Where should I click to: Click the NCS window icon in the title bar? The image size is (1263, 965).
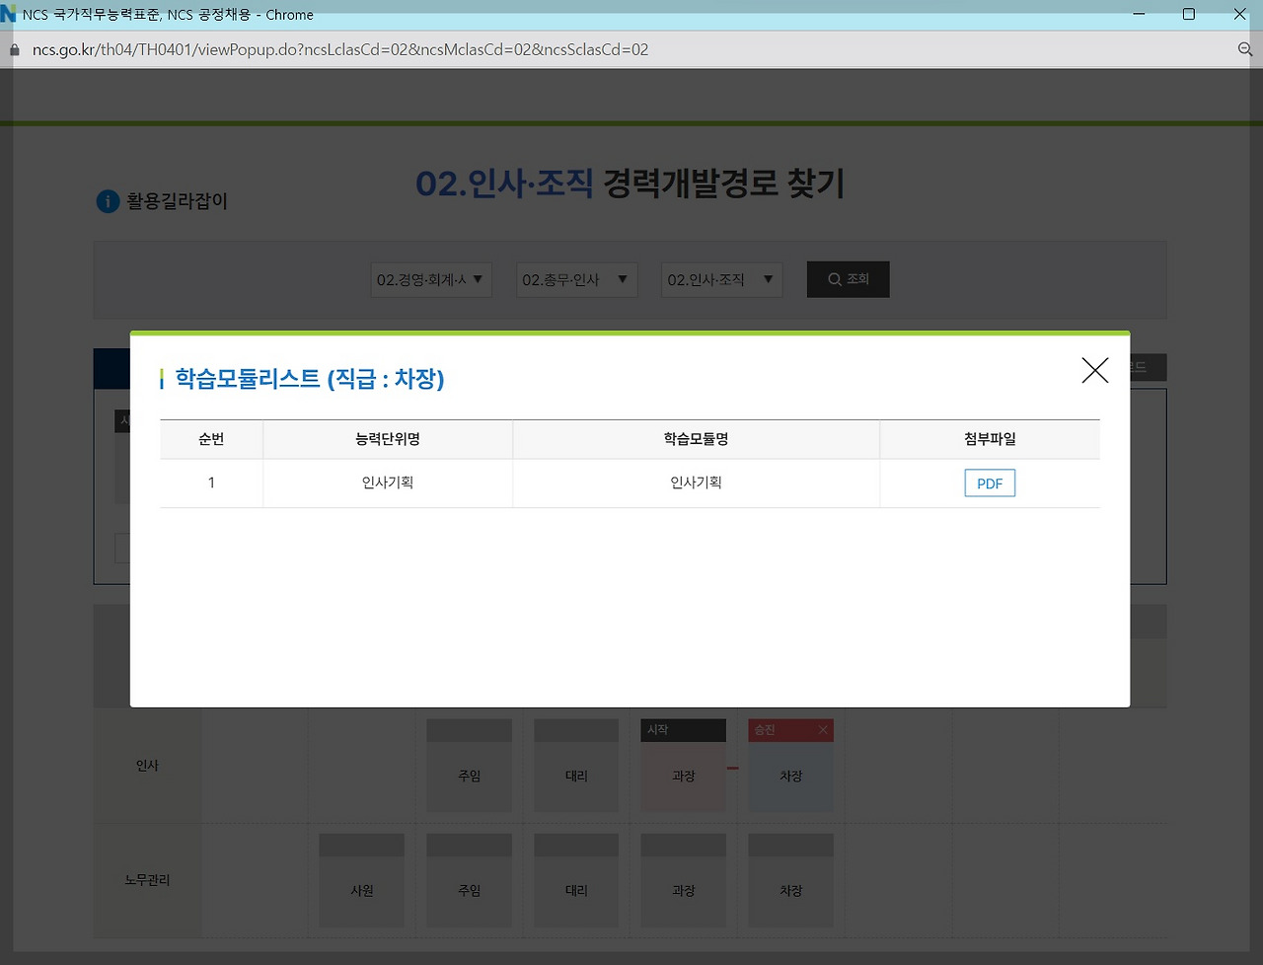[x=9, y=14]
